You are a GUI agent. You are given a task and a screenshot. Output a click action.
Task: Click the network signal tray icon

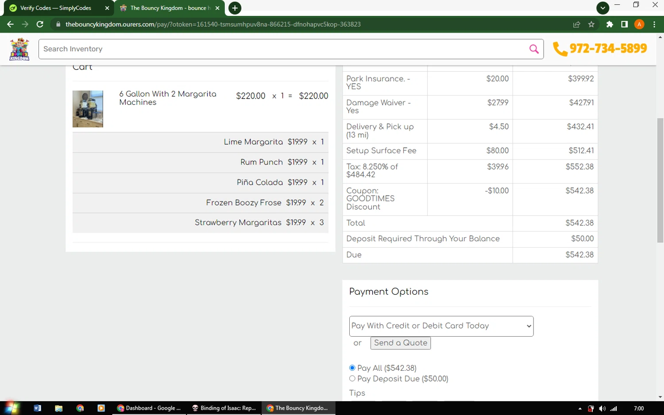pos(614,408)
